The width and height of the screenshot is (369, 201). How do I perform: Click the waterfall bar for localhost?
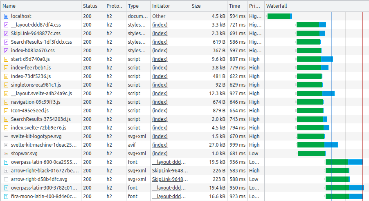tap(279, 16)
